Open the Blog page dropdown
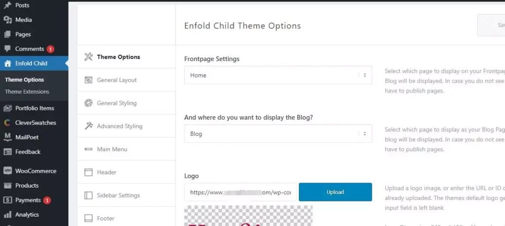Screen dimensions: 505x226 click(x=278, y=134)
